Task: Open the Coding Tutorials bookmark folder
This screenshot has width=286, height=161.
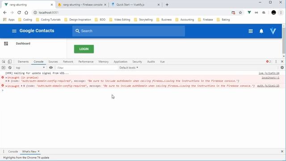Action: [48, 20]
